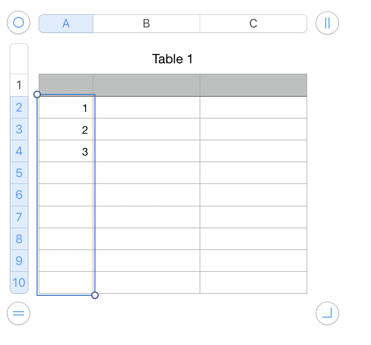The width and height of the screenshot is (371, 345).
Task: Click the bottom-right selection handle dot
Action: click(95, 295)
